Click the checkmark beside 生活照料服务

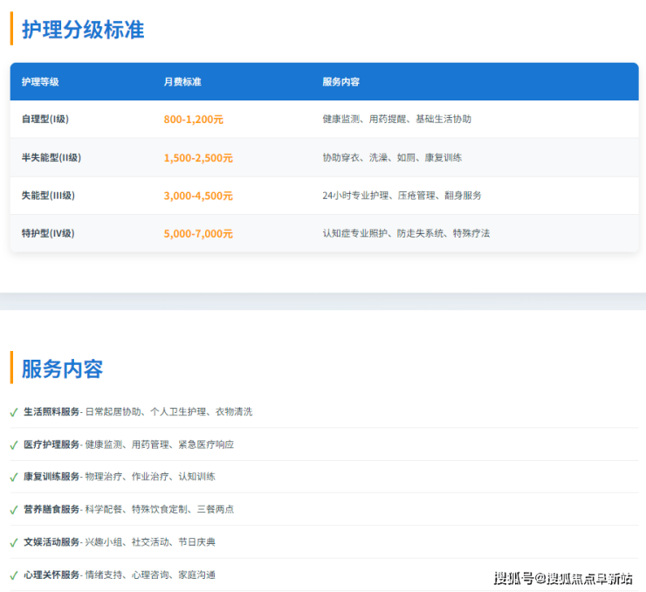click(13, 412)
